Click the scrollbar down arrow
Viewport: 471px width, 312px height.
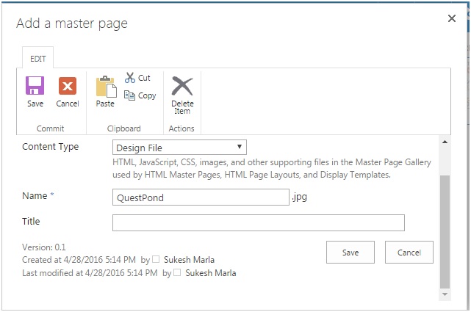point(445,294)
